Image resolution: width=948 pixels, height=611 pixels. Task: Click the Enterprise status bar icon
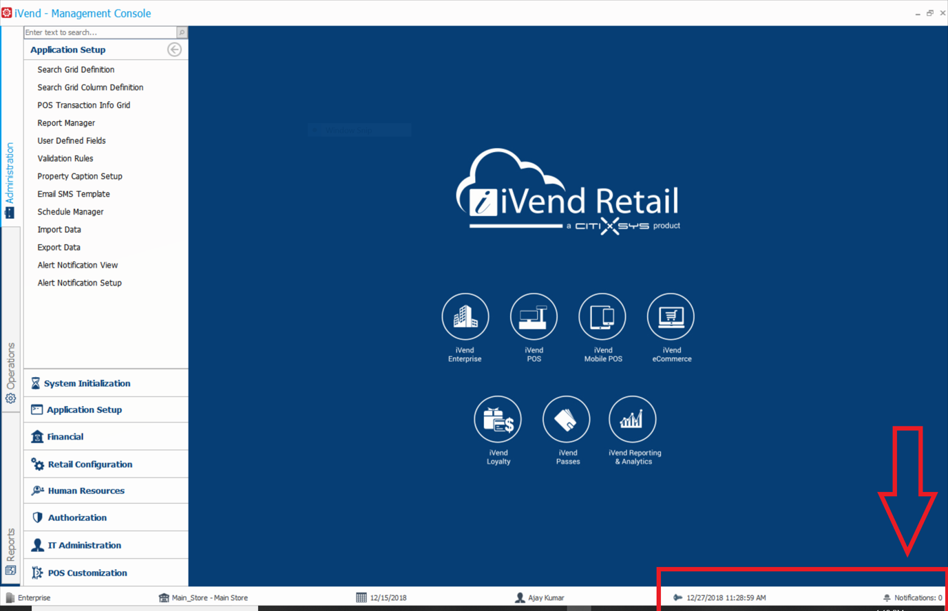coord(10,597)
